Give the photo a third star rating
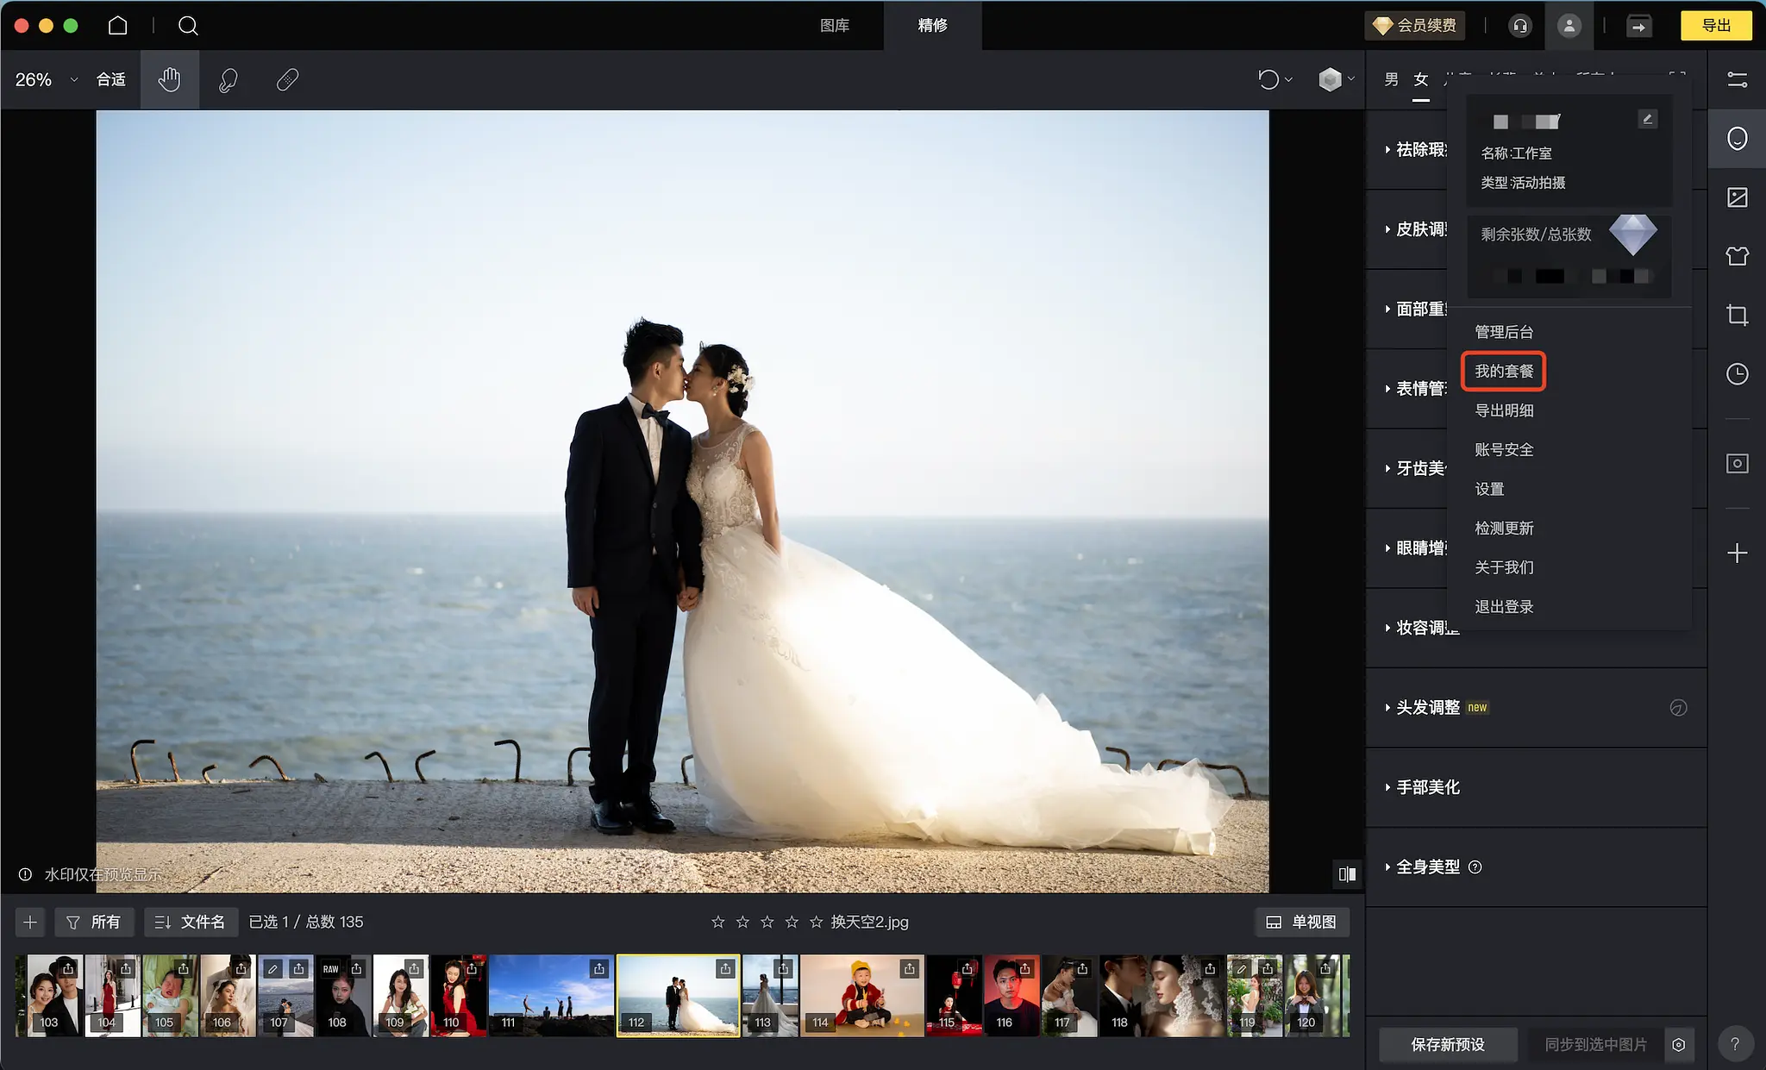This screenshot has height=1070, width=1766. pos(767,923)
